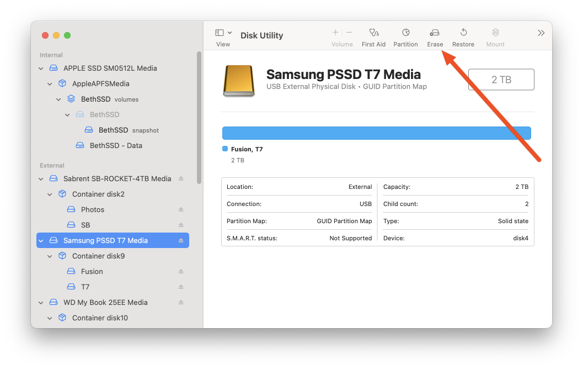
Task: Collapse Container disk2
Action: pos(50,194)
